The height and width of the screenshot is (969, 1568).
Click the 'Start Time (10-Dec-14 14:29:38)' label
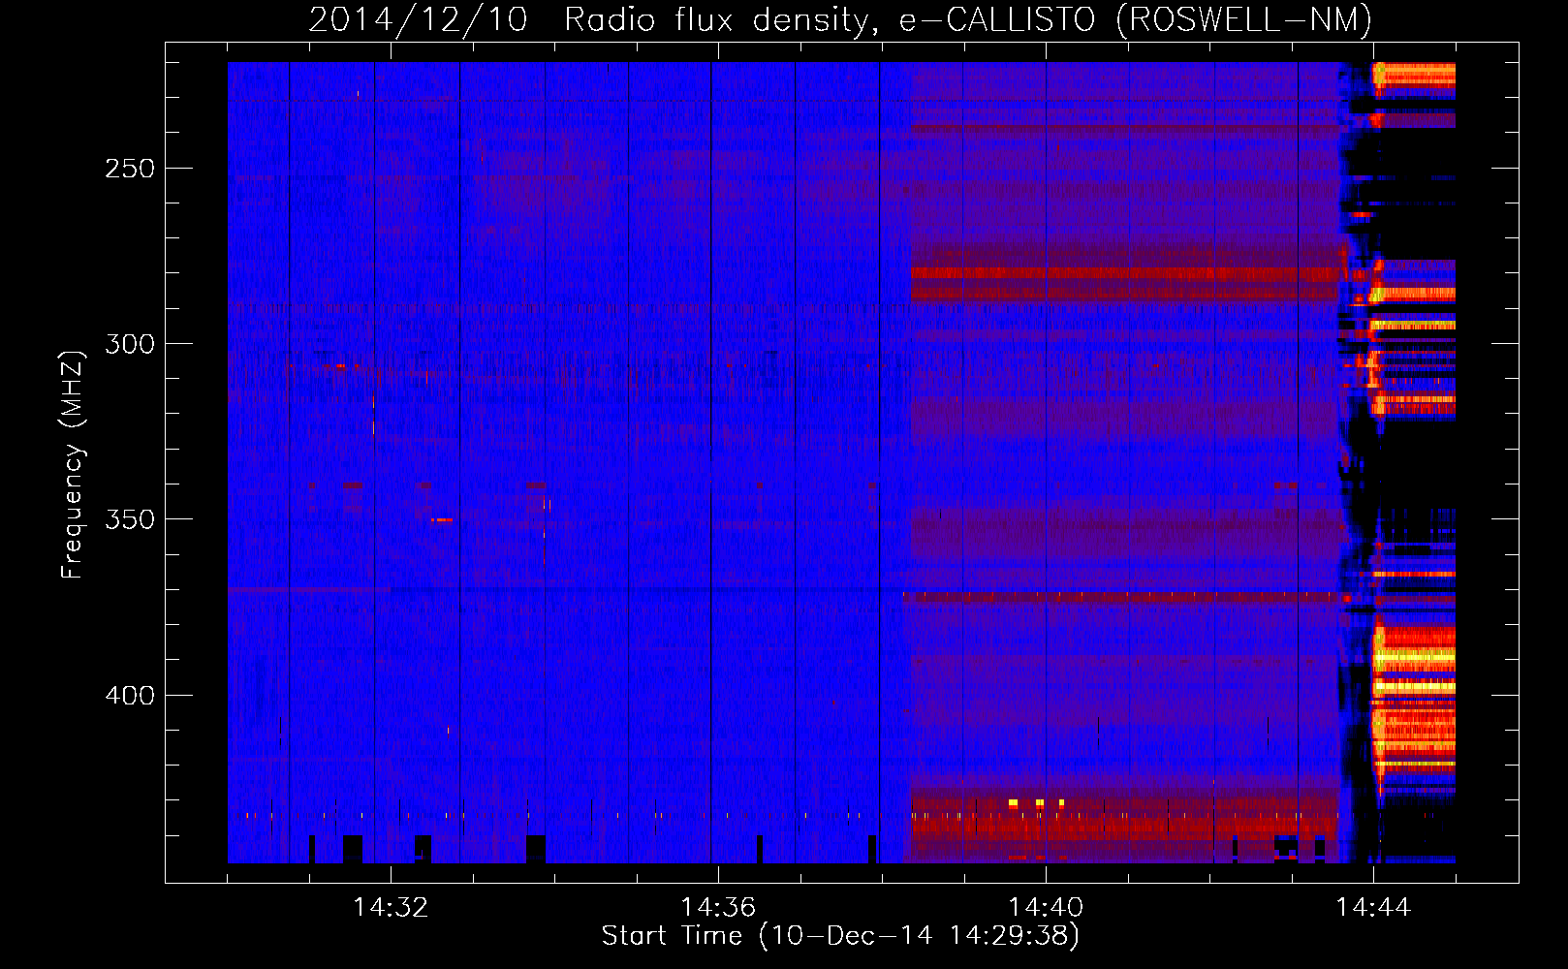(x=840, y=936)
